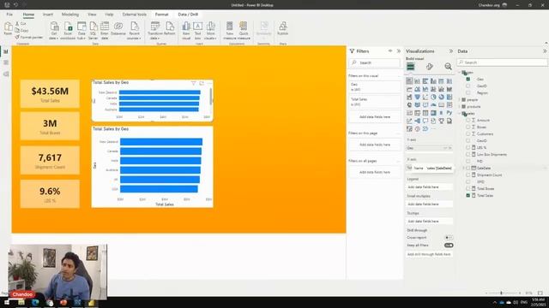549x308 pixels.
Task: Click the Filters pane search field
Action: tap(374, 62)
